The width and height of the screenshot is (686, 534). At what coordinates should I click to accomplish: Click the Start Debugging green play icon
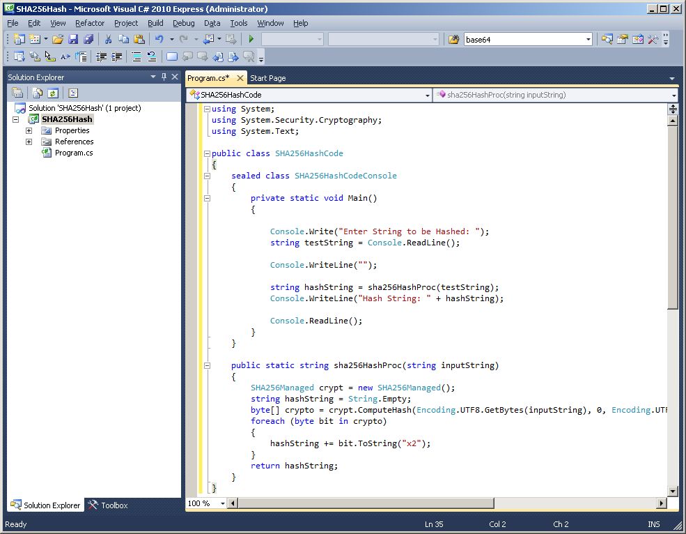pyautogui.click(x=251, y=40)
